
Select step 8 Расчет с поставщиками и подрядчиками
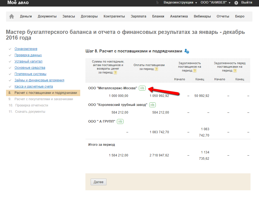43,93
